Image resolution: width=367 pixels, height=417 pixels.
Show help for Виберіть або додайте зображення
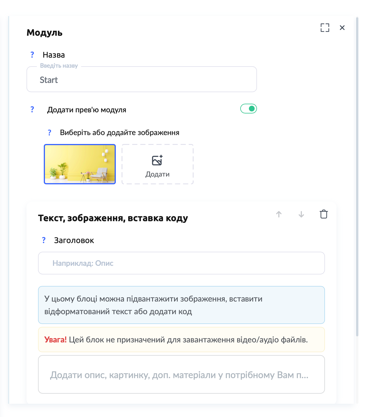pos(50,132)
